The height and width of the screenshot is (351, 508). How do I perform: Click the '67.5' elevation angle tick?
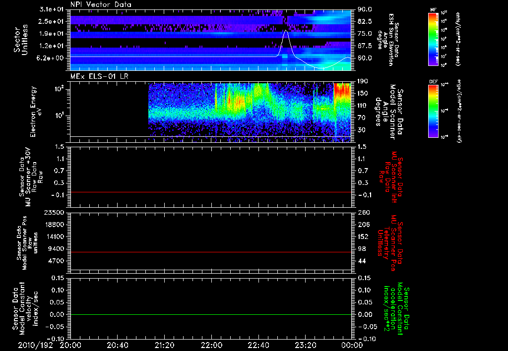pos(365,46)
